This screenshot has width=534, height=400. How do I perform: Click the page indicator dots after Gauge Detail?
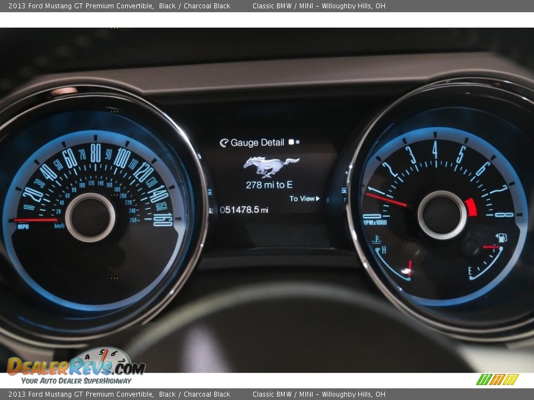294,142
